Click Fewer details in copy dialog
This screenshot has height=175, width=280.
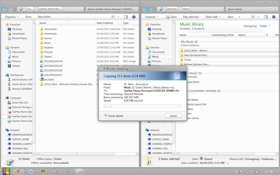pyautogui.click(x=113, y=116)
